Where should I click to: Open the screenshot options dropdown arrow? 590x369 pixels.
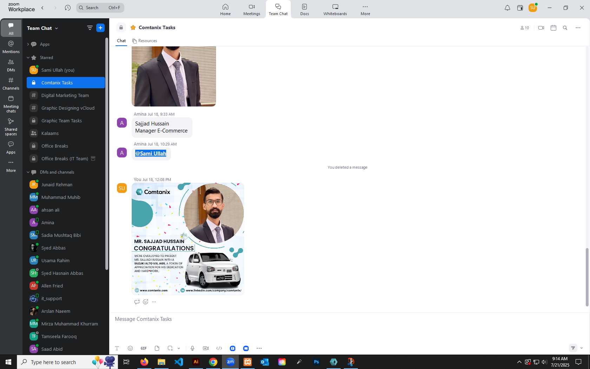tap(179, 348)
